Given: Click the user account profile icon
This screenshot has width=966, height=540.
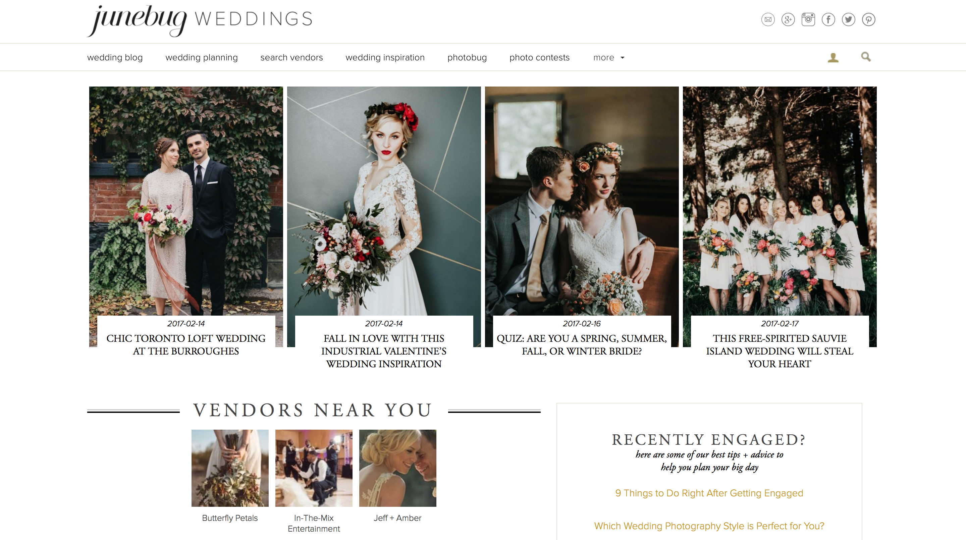Looking at the screenshot, I should 833,57.
